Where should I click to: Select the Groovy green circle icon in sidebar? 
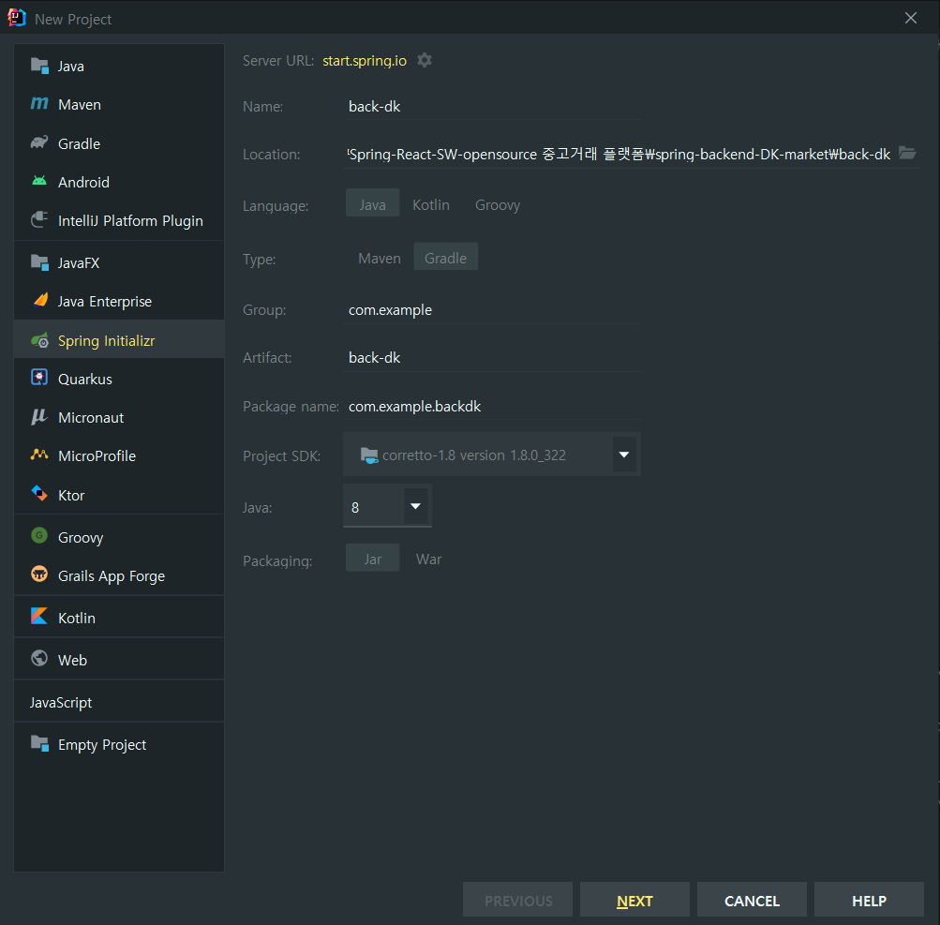click(x=39, y=535)
